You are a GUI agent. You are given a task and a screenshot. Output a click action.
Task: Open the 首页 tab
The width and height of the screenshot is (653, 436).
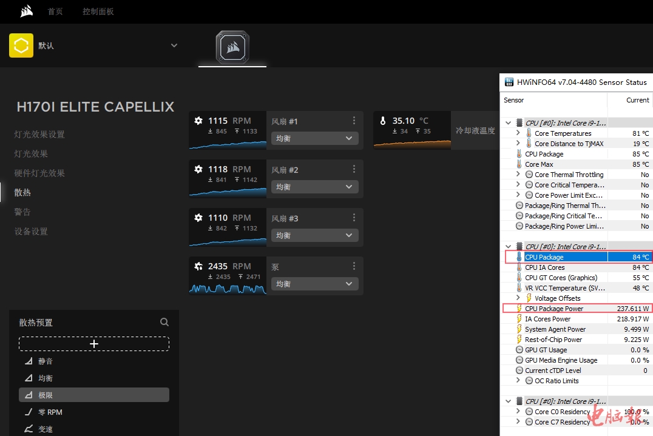click(x=55, y=12)
